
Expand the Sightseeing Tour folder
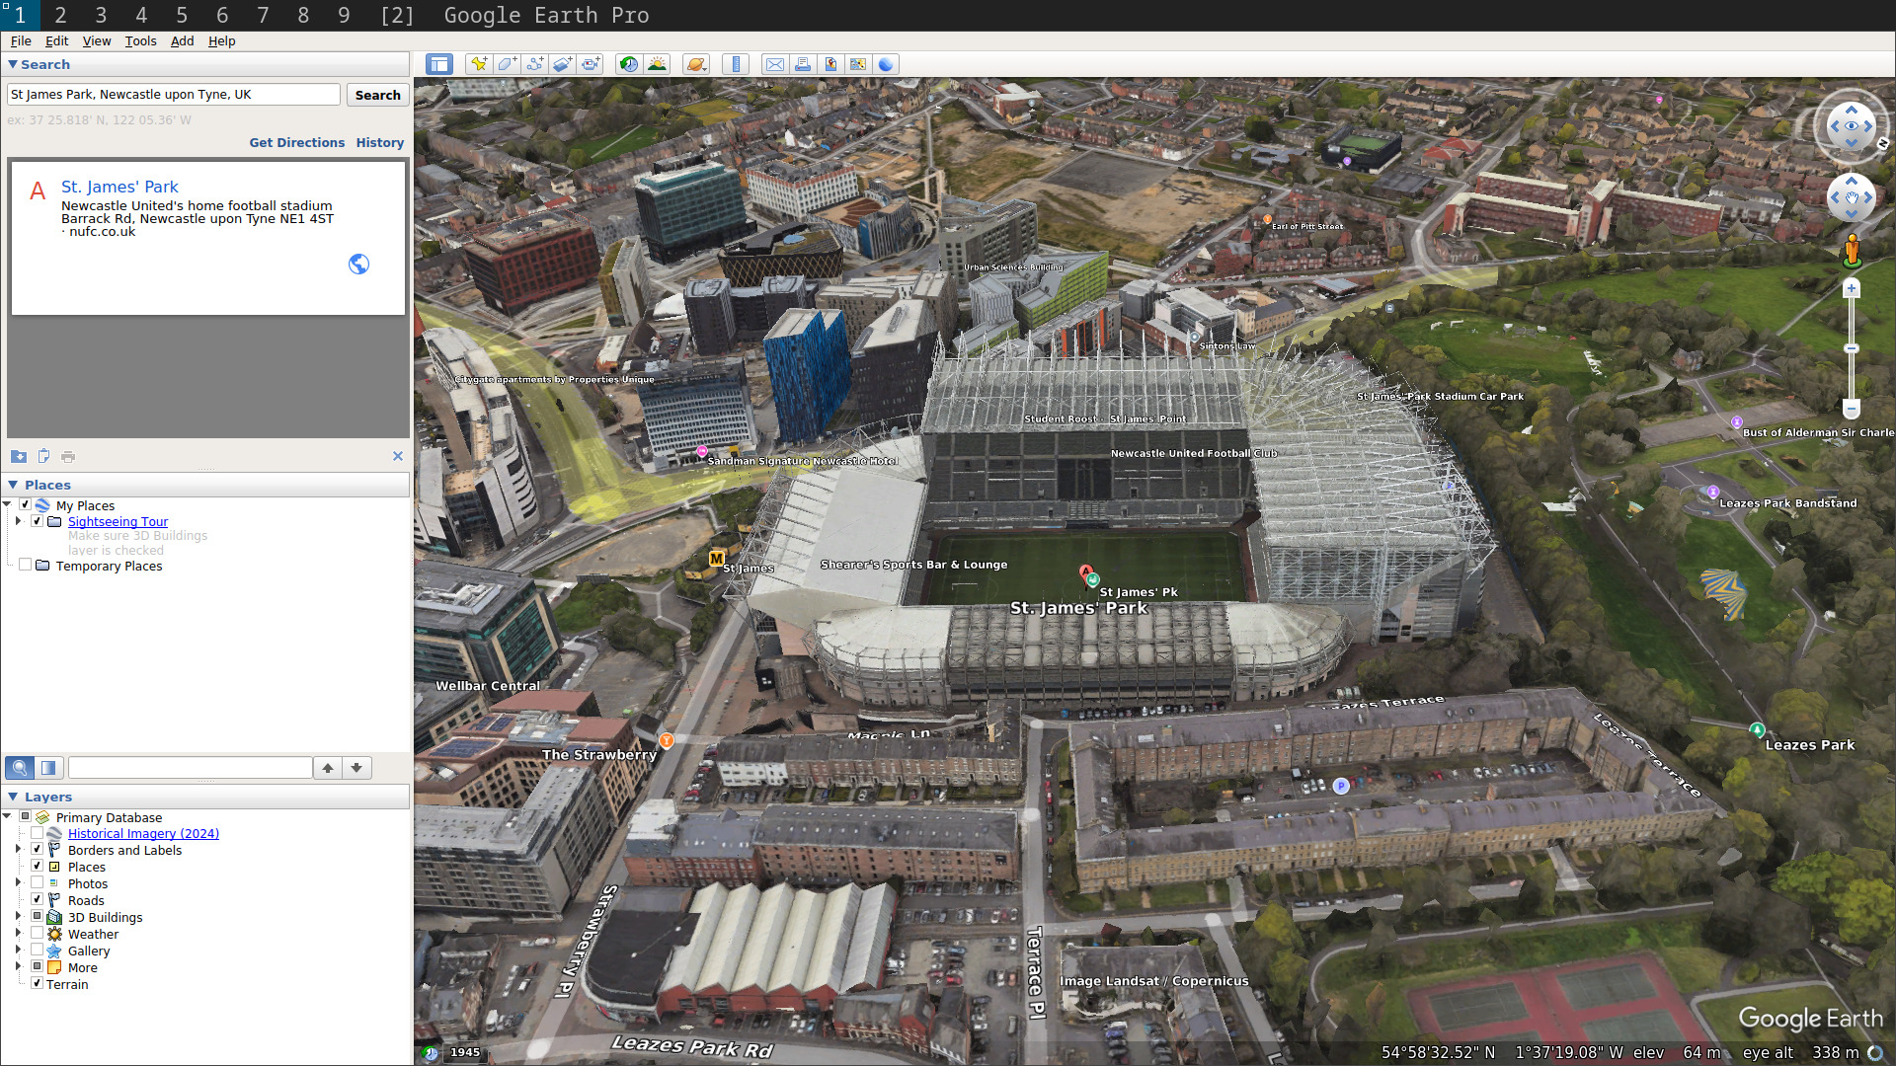pos(18,521)
